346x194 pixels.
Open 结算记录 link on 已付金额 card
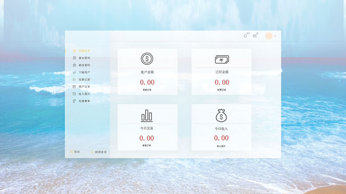coord(222,90)
